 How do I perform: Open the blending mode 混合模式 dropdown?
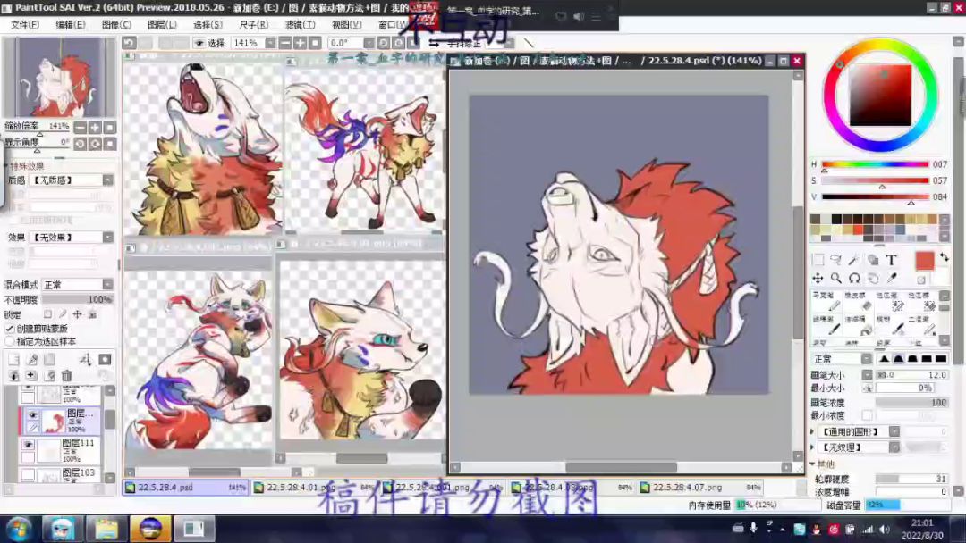(x=108, y=285)
